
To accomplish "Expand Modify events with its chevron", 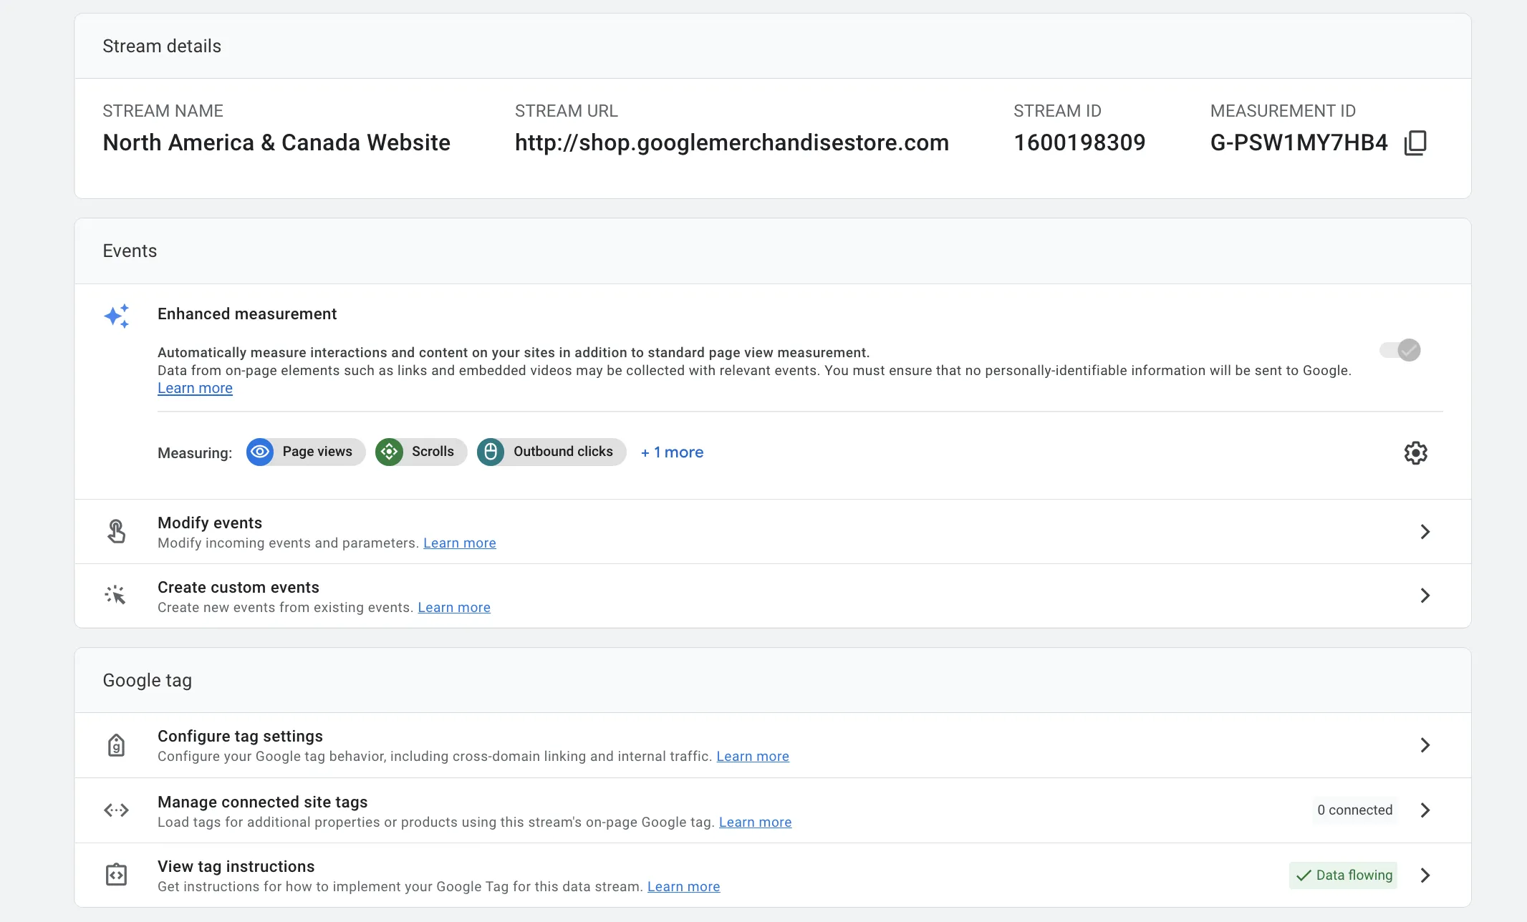I will (x=1425, y=531).
